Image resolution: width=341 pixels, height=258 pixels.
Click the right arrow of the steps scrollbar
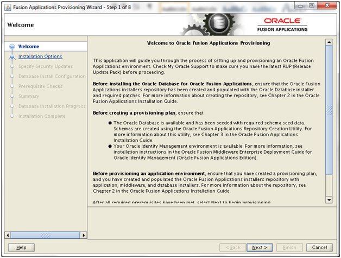[x=84, y=235]
